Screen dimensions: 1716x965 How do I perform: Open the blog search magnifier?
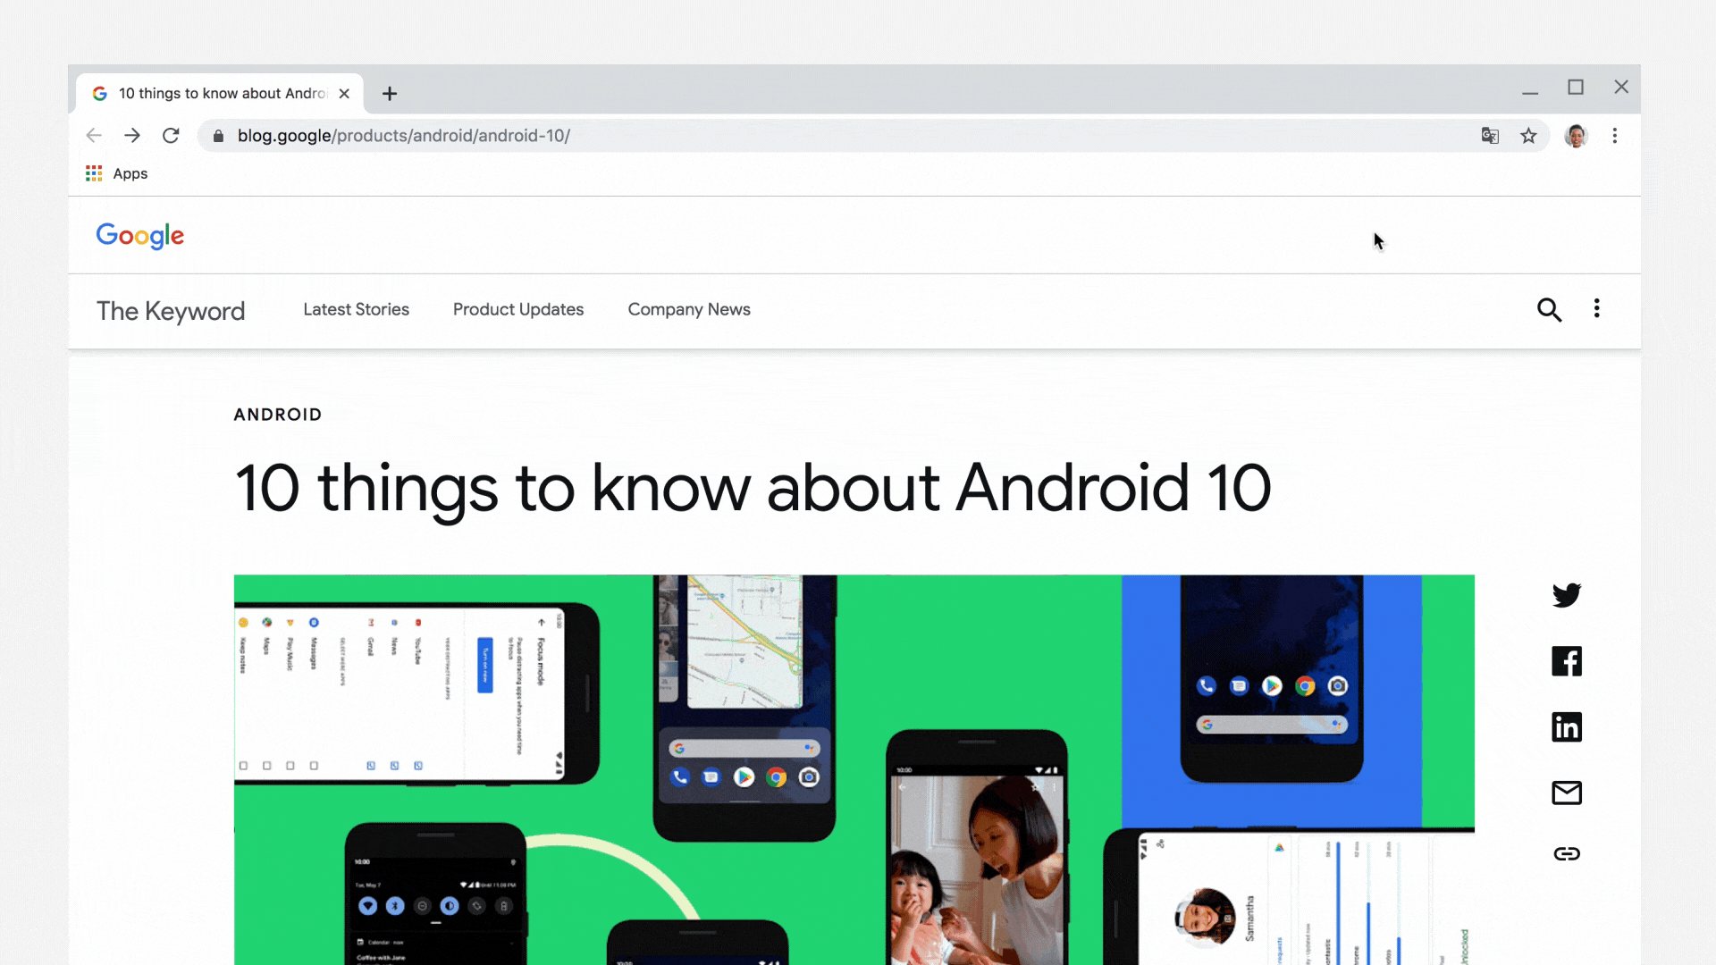click(x=1549, y=309)
